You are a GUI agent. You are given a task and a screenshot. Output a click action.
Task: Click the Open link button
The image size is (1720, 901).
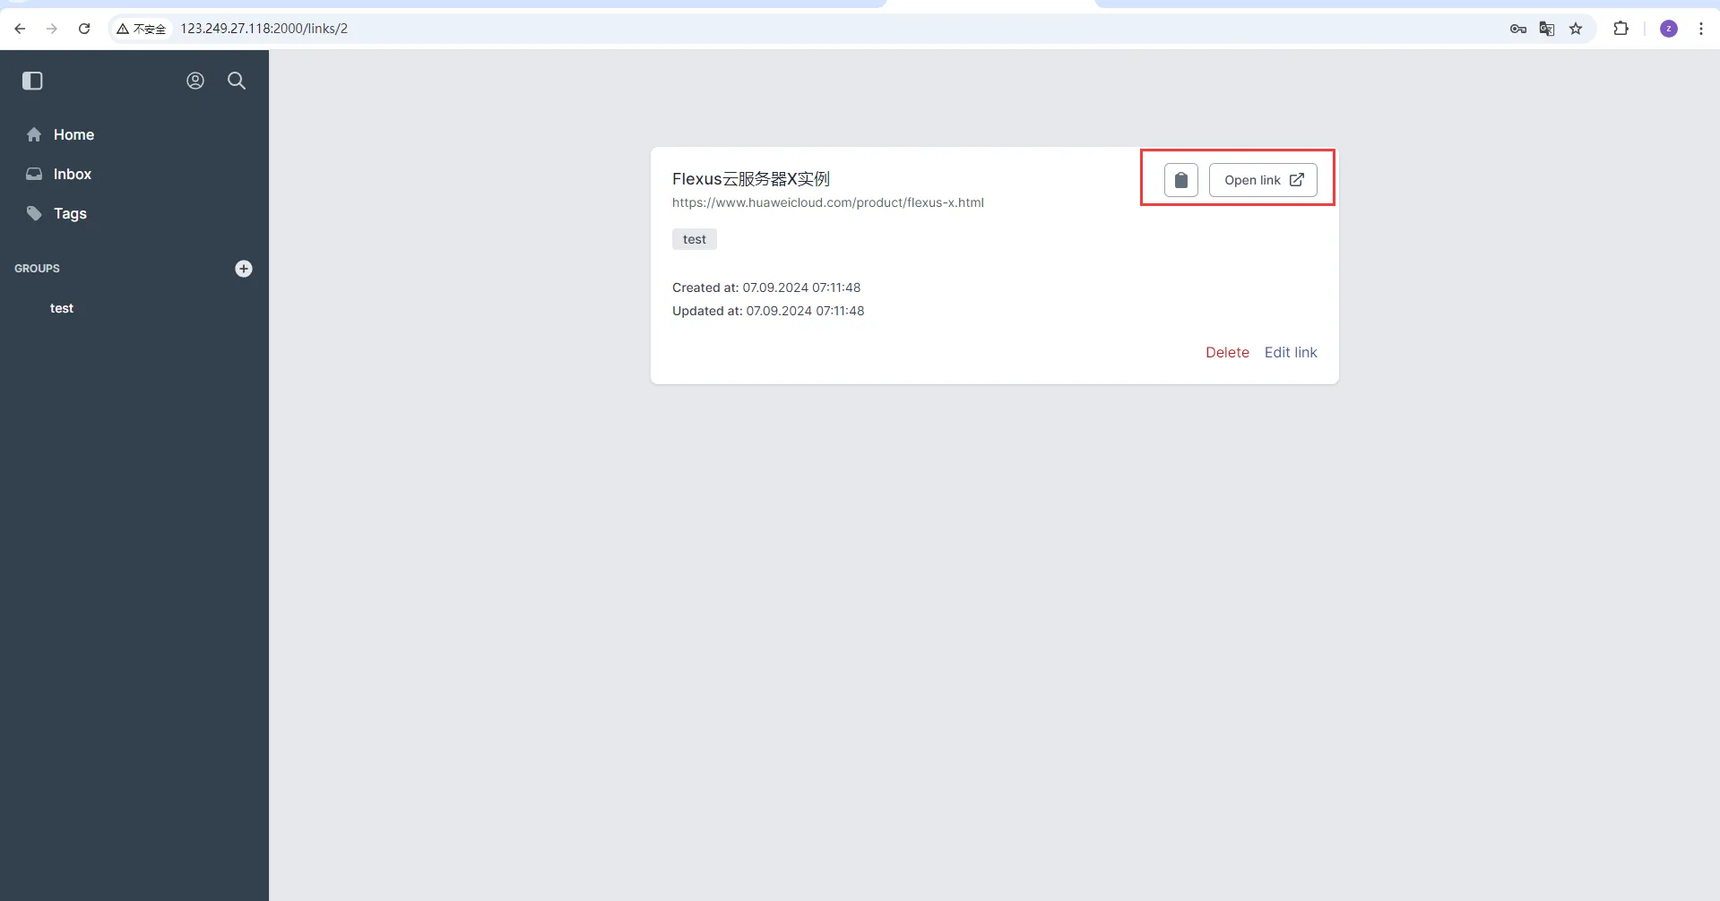tap(1263, 180)
